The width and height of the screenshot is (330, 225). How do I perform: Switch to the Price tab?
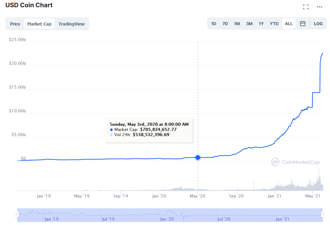[15, 24]
